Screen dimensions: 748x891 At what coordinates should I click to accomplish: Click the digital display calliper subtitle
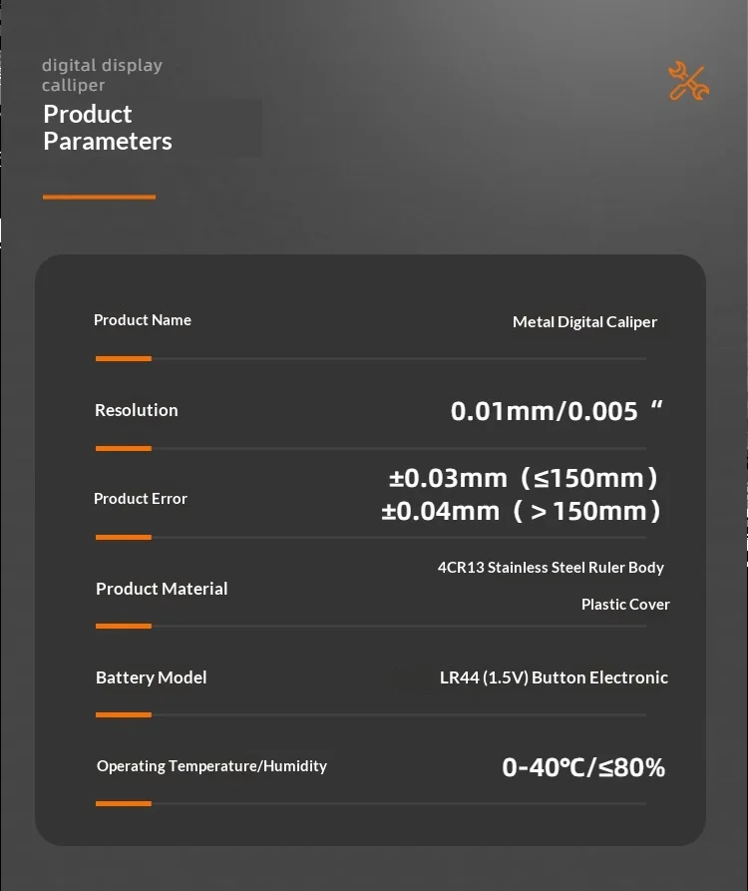(x=102, y=75)
